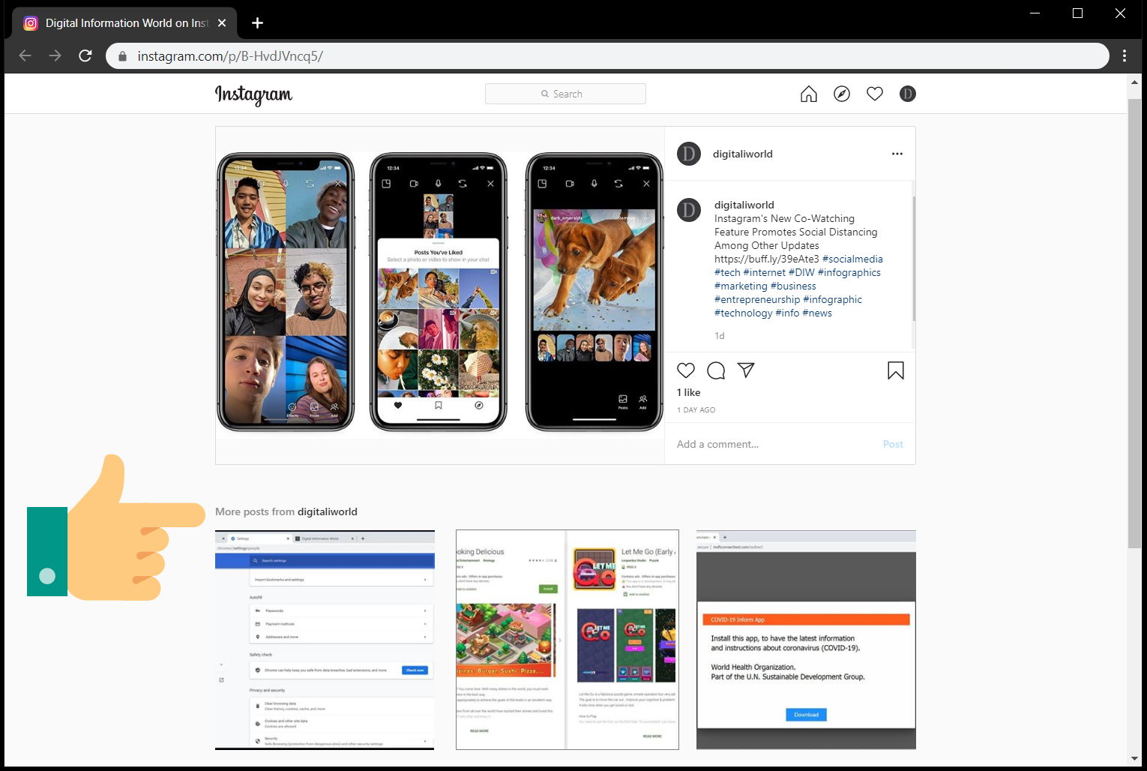Click the caption panel's scrollbar

(914, 259)
